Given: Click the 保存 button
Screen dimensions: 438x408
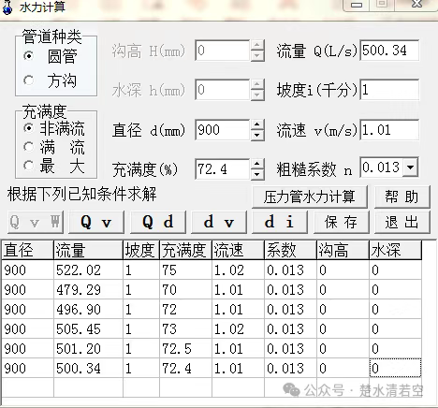Looking at the screenshot, I should [x=342, y=222].
